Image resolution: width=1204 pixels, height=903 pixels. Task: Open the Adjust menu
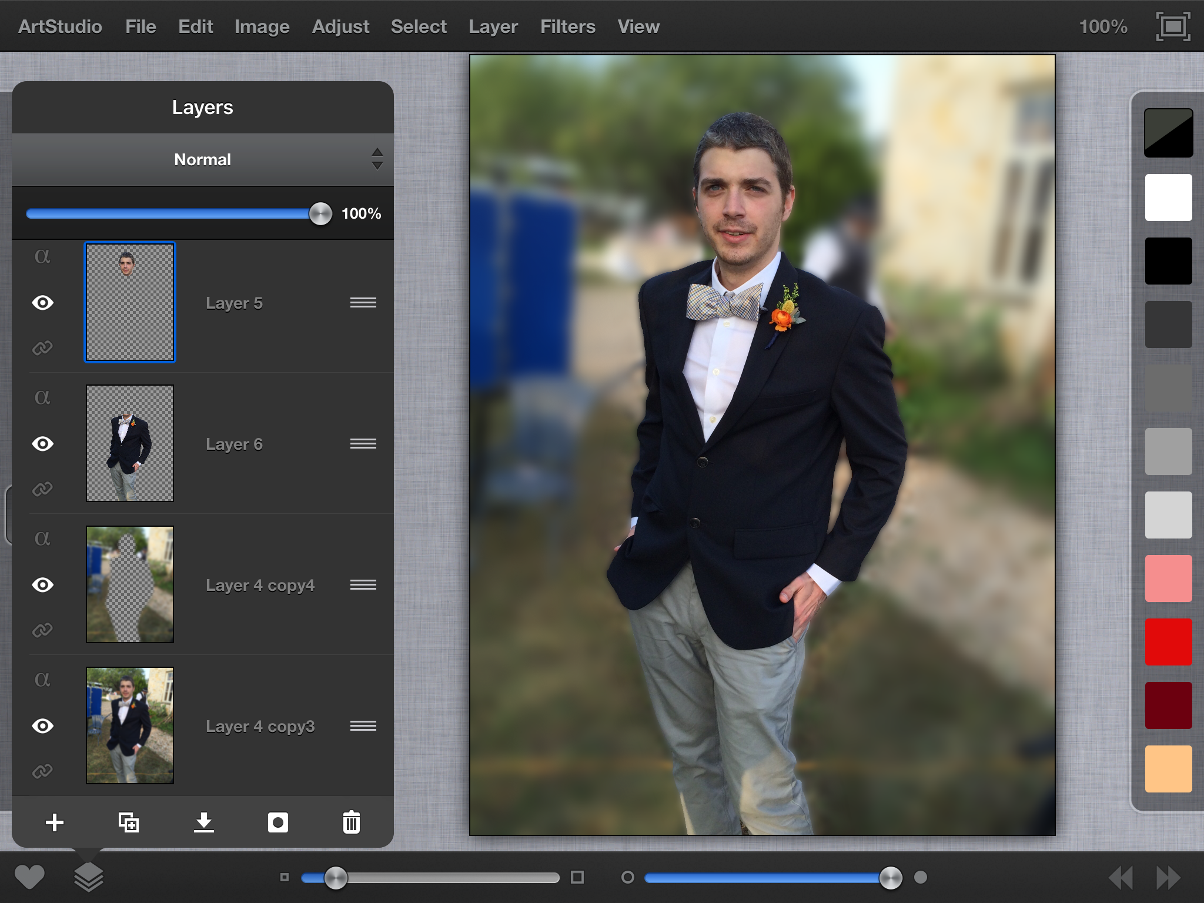pos(340,26)
